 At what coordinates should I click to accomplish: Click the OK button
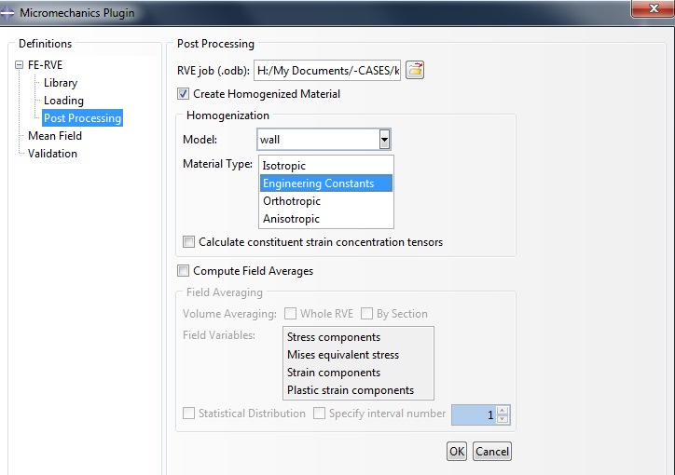click(457, 452)
